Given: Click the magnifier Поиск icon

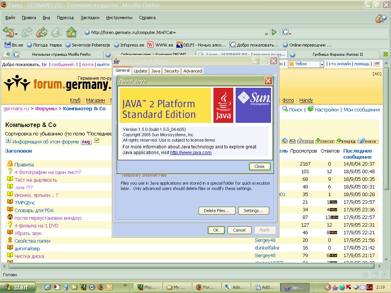Looking at the screenshot, I should tap(285, 109).
